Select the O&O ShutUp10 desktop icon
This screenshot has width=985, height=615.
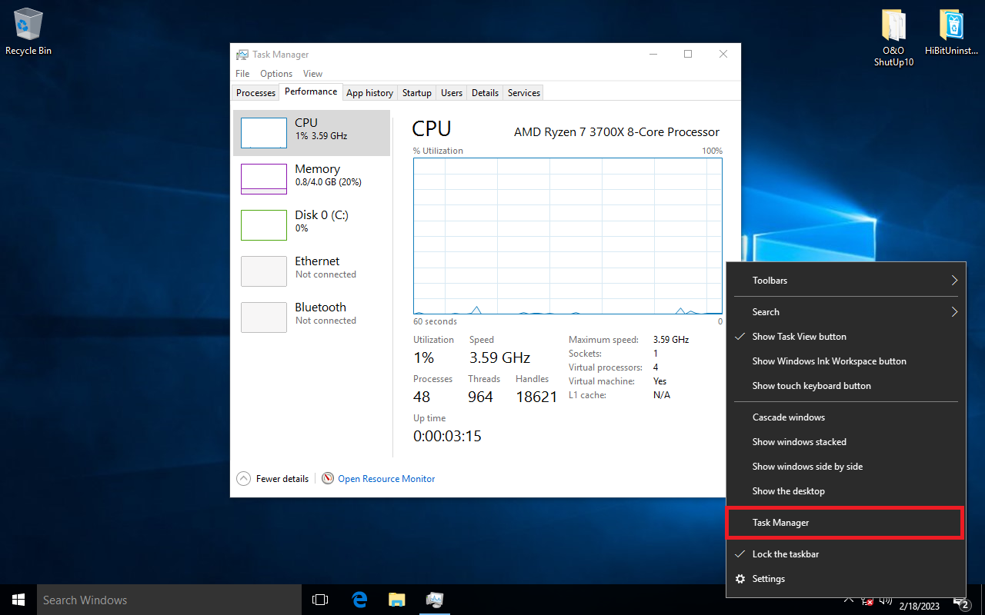(x=893, y=38)
